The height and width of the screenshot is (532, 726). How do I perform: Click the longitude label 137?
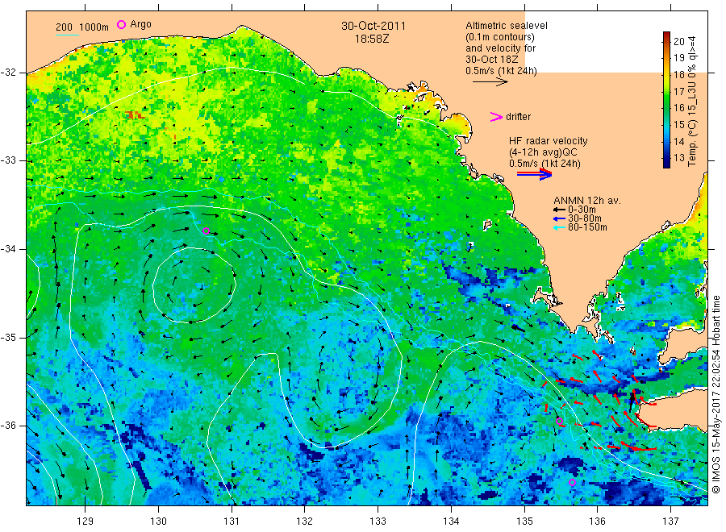(x=670, y=522)
